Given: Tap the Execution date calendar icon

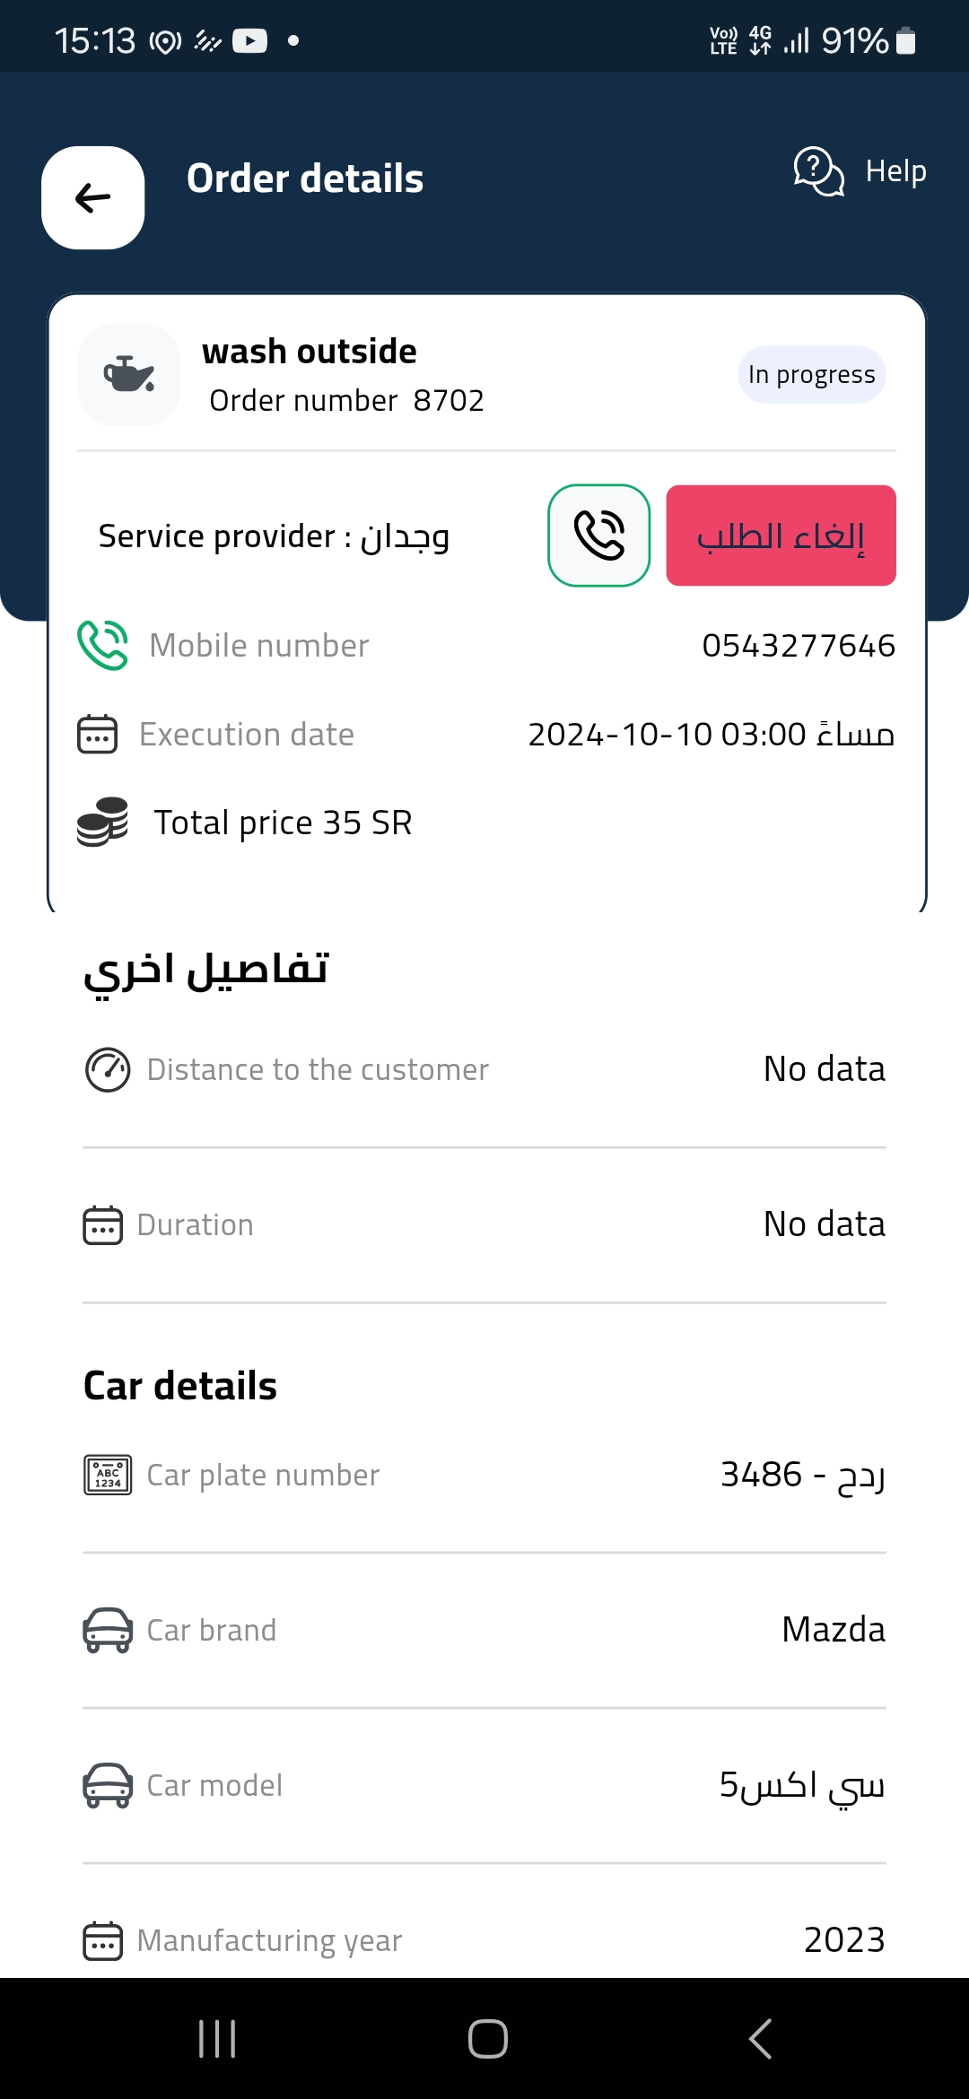Looking at the screenshot, I should coord(98,734).
